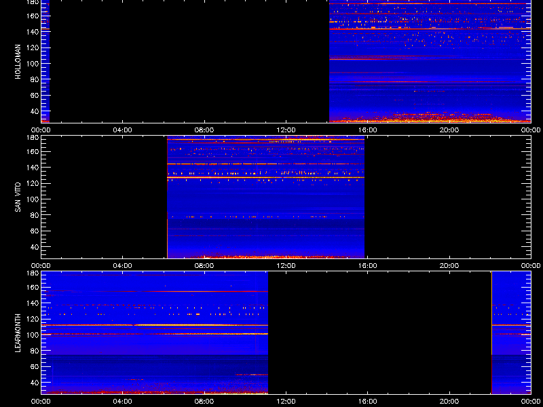This screenshot has height=407, width=543.
Task: Select the 12:00 tick label under the Holloman plot
Action: [x=286, y=130]
